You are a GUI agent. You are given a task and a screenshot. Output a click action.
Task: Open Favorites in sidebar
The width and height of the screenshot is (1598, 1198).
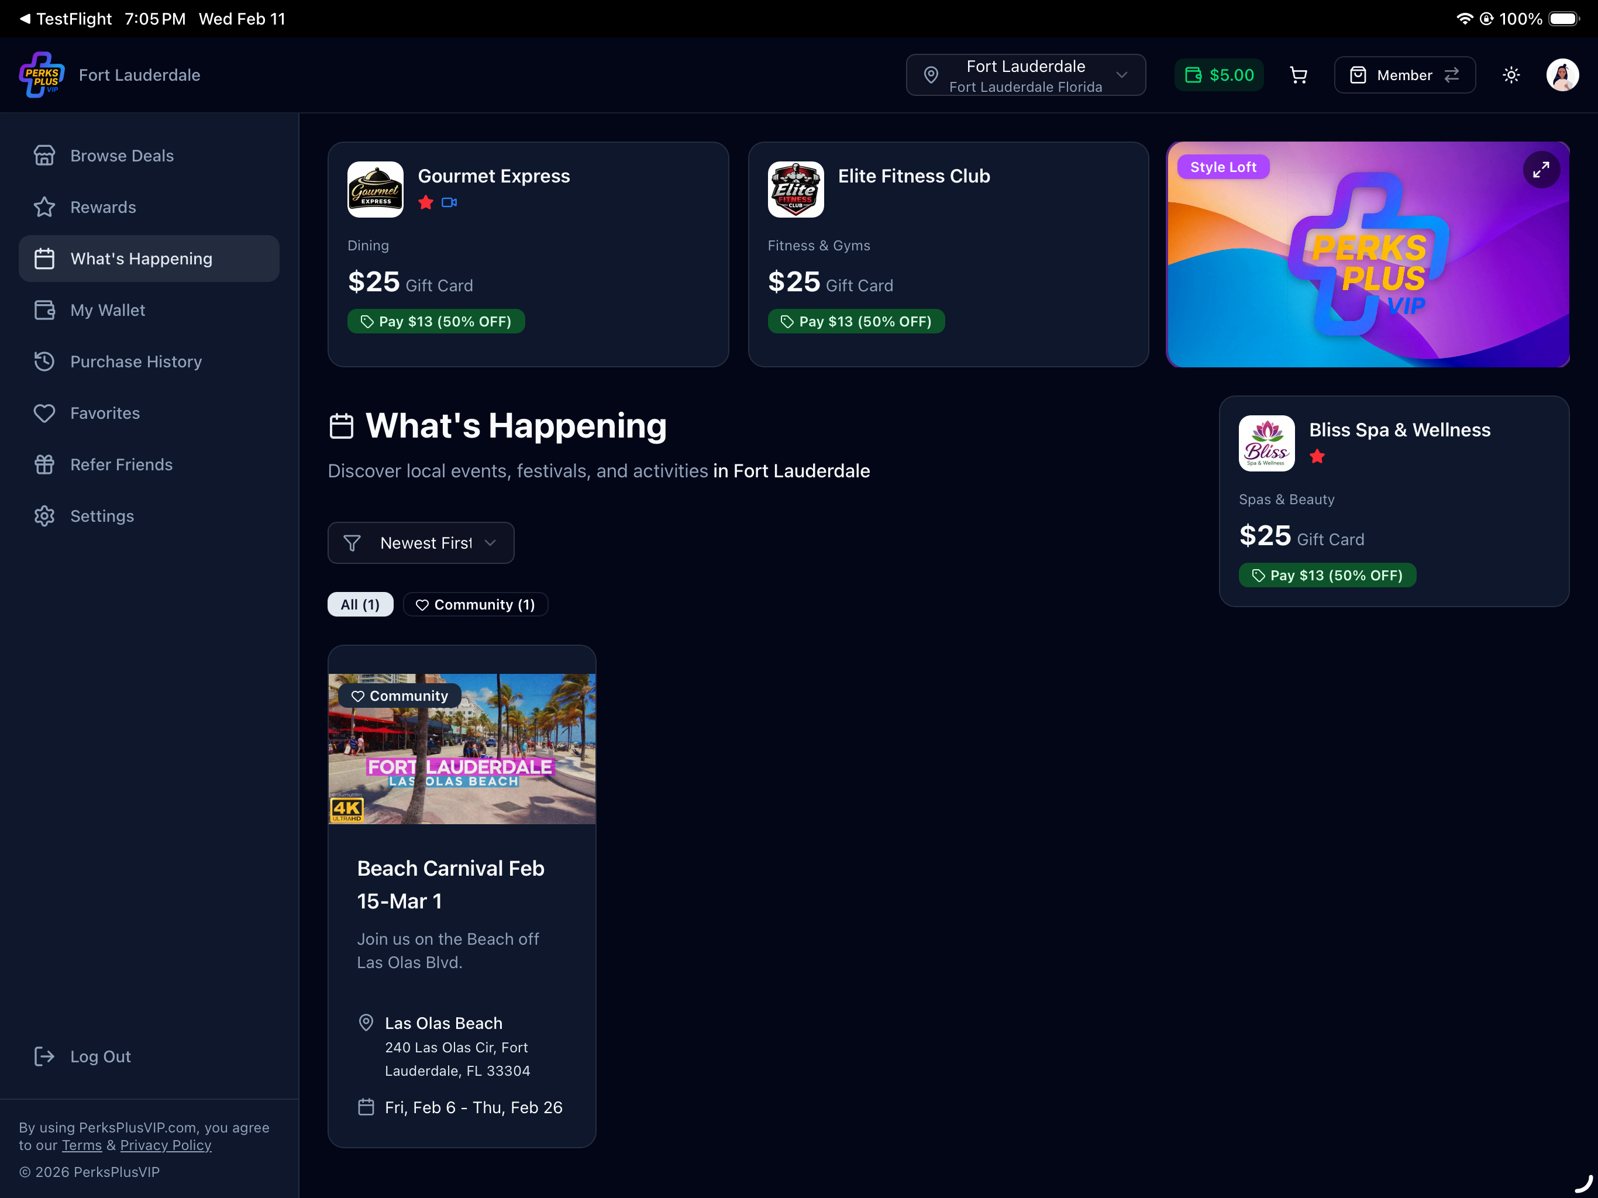tap(149, 414)
